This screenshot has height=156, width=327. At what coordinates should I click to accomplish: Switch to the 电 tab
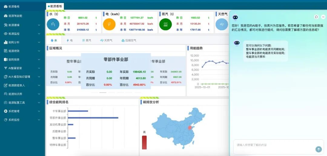pyautogui.click(x=69, y=40)
